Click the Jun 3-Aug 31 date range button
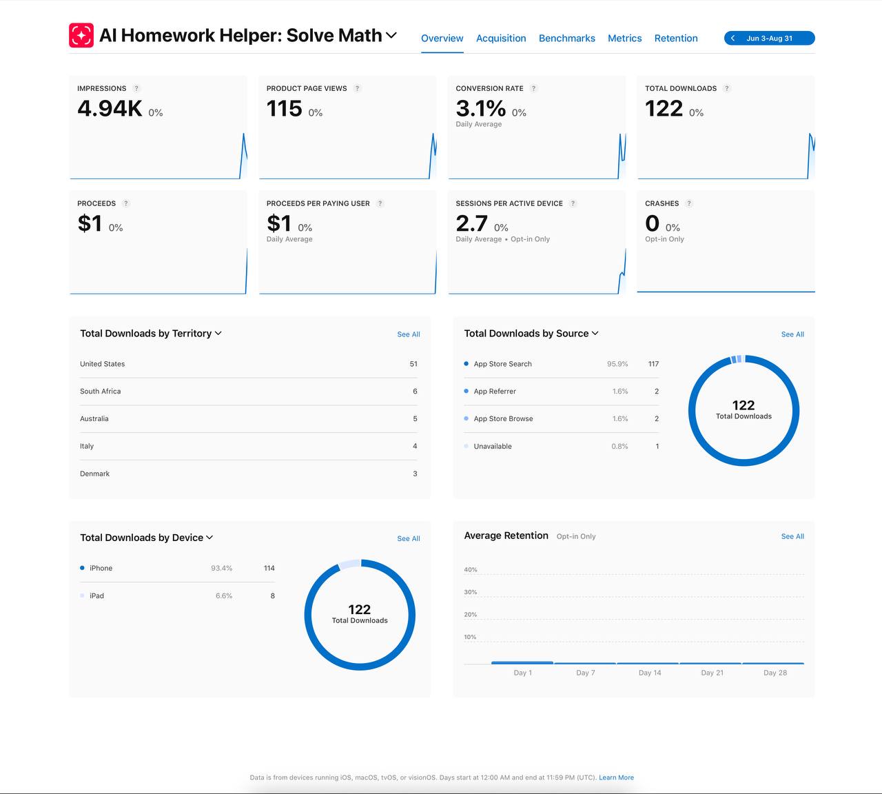 (770, 39)
